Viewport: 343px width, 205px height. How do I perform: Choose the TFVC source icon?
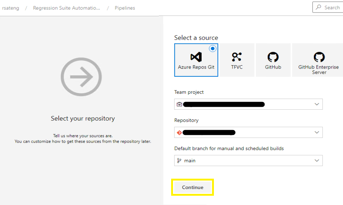(x=237, y=57)
